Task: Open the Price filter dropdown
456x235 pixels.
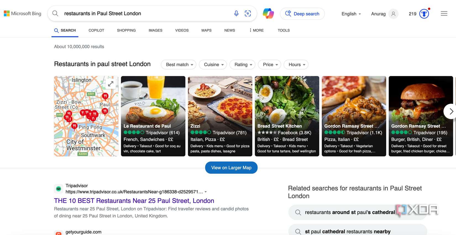Action: (269, 65)
